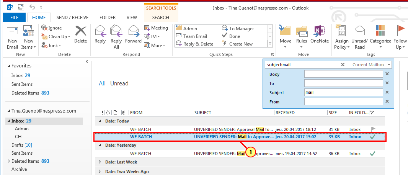Open the Move folder menu
The height and width of the screenshot is (175, 408).
tap(286, 37)
